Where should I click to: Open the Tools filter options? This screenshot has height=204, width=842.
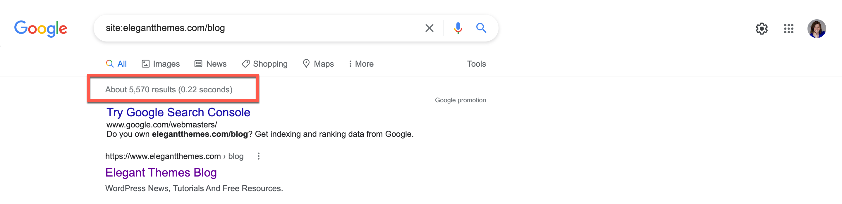476,64
